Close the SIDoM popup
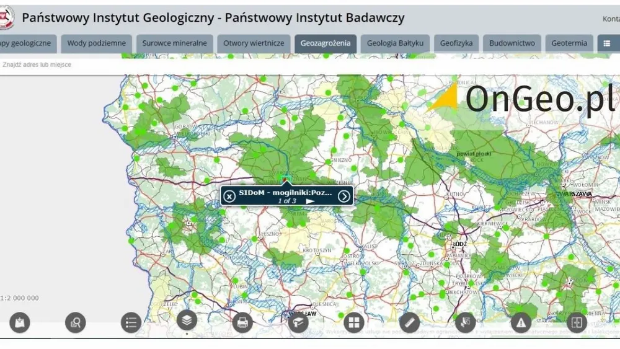 coord(229,196)
